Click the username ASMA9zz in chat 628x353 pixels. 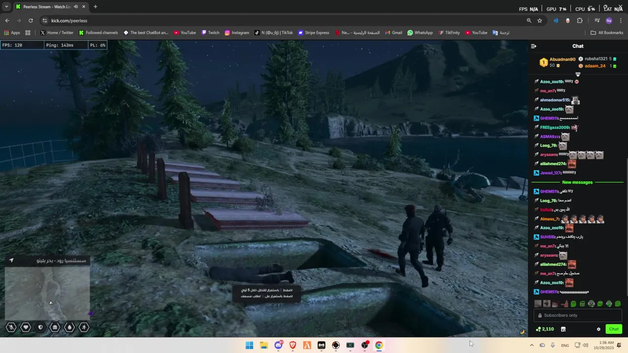pos(549,137)
